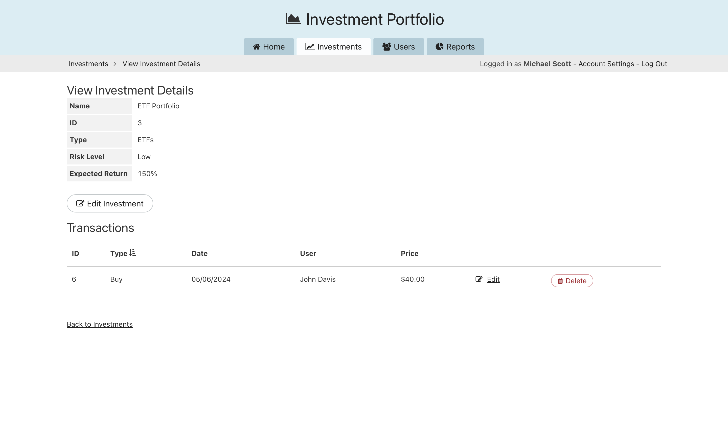Open the Users tab
Image resolution: width=728 pixels, height=428 pixels.
click(398, 47)
